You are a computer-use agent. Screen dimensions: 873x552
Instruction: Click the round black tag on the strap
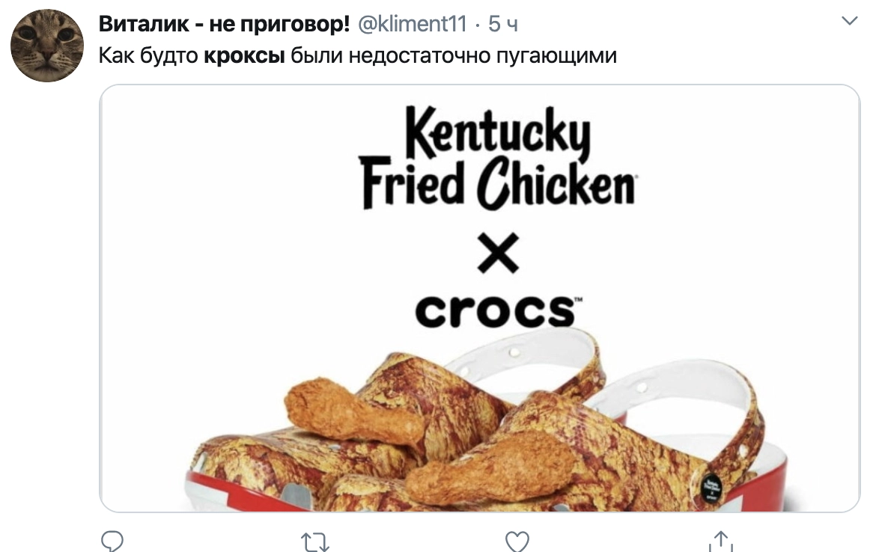tap(708, 488)
